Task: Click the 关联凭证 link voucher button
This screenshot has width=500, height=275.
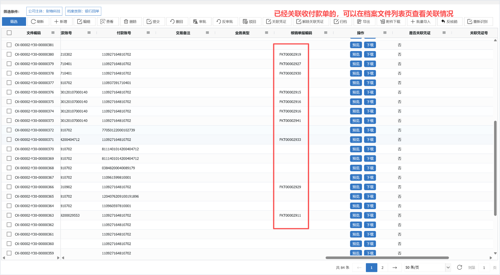Action: tap(277, 22)
